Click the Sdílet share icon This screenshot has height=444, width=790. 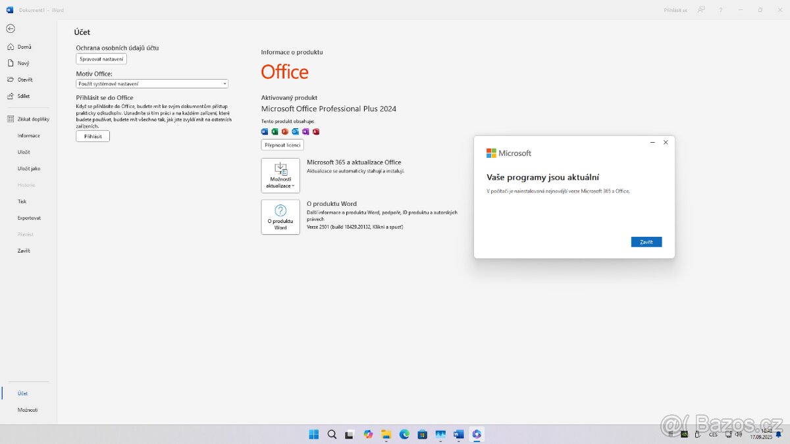click(x=11, y=96)
